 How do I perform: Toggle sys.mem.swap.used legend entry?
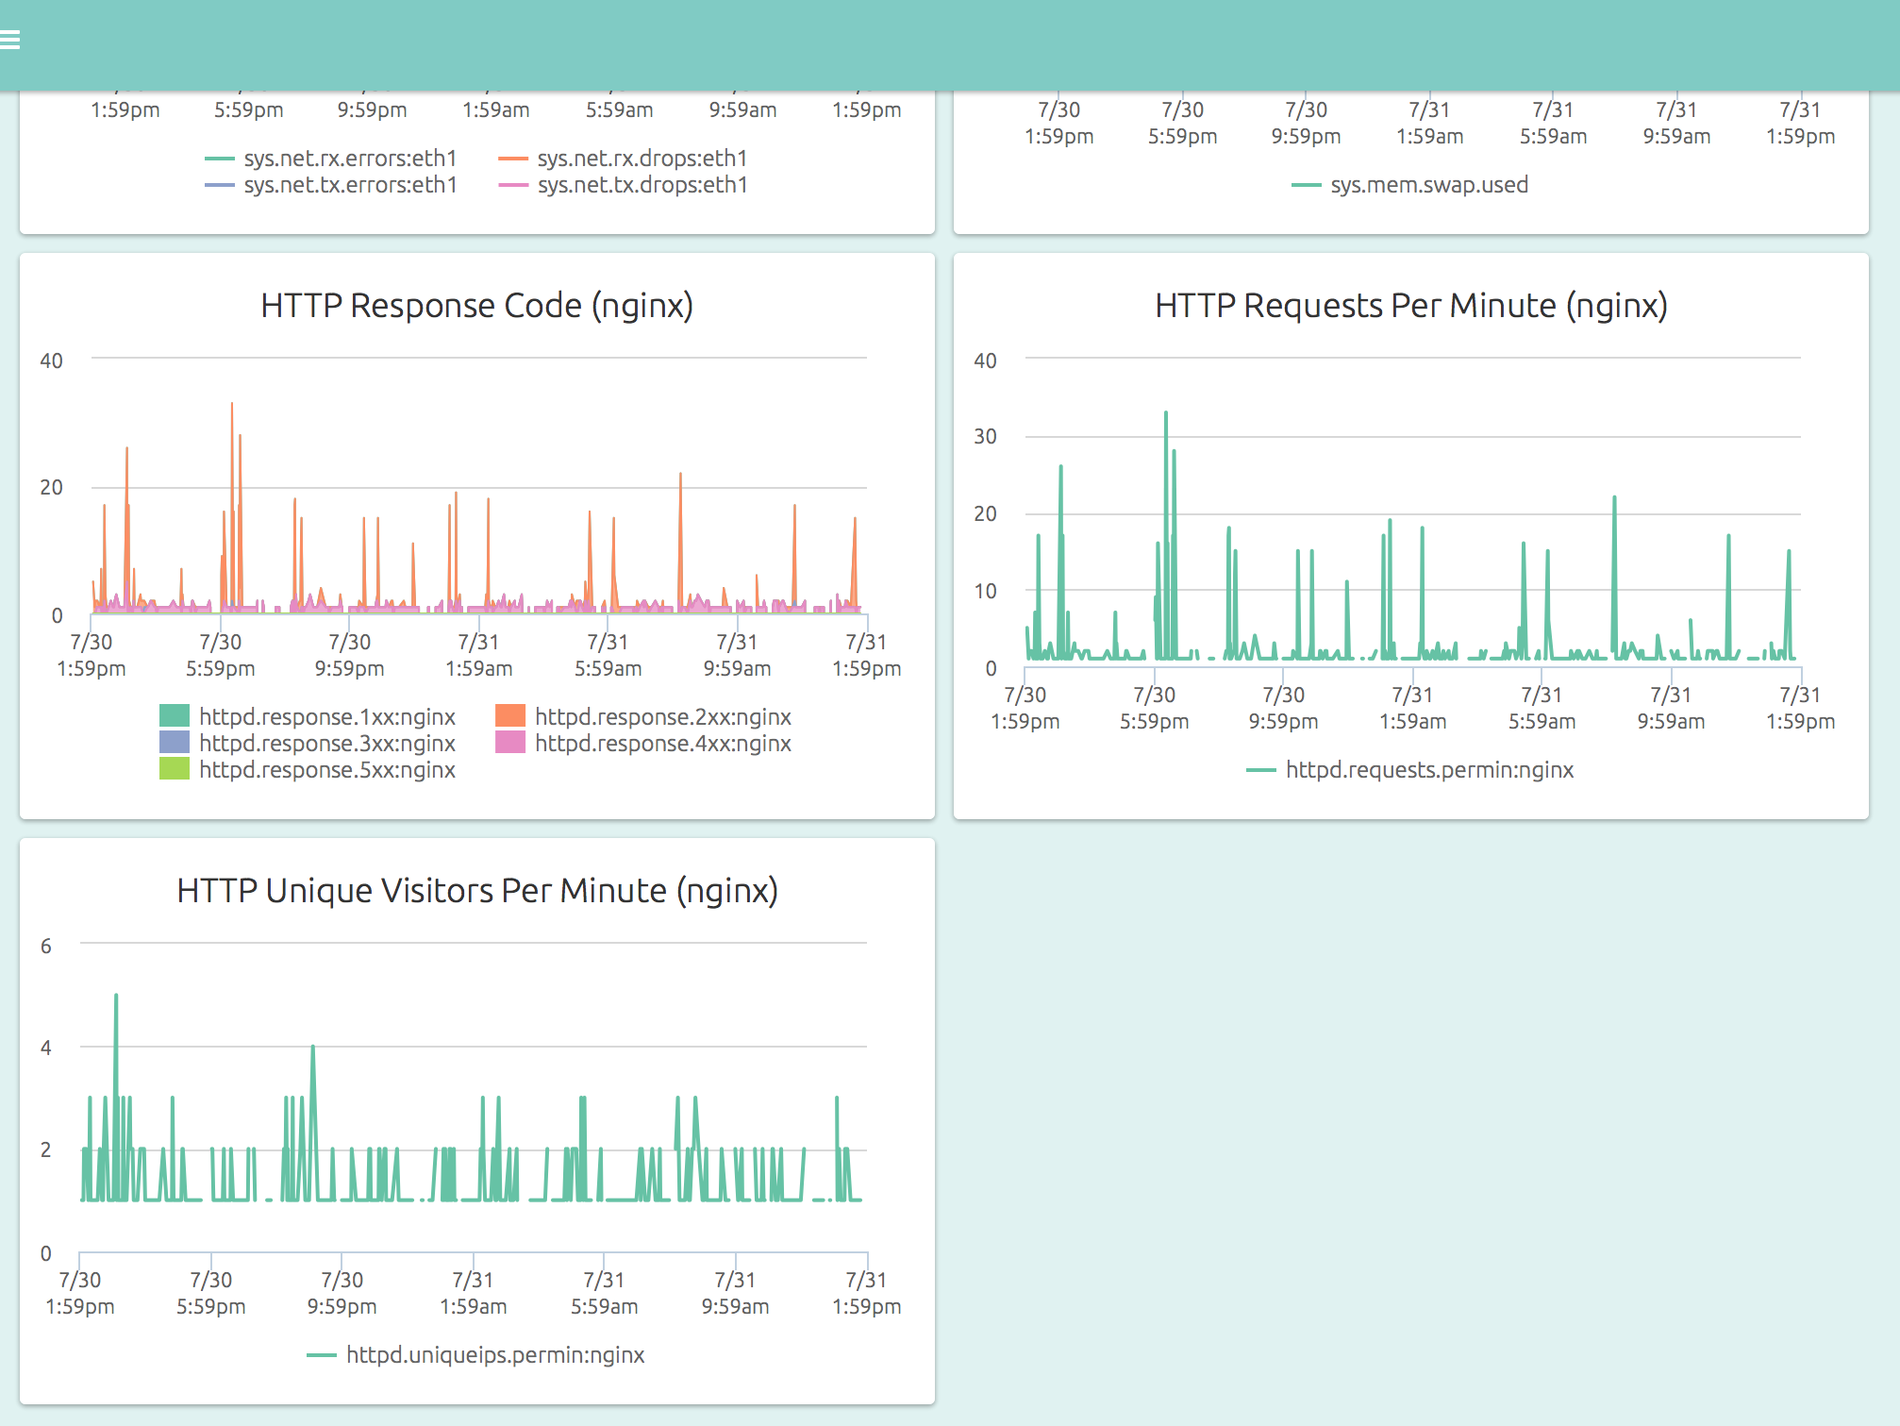click(1428, 185)
